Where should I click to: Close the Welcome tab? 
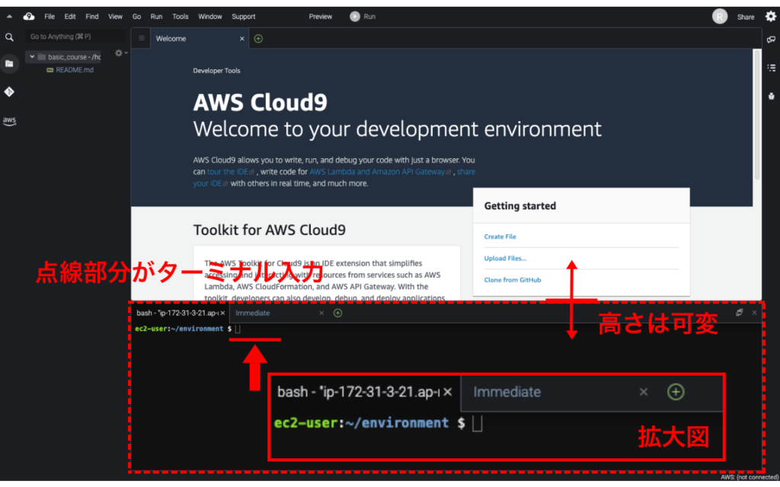241,39
